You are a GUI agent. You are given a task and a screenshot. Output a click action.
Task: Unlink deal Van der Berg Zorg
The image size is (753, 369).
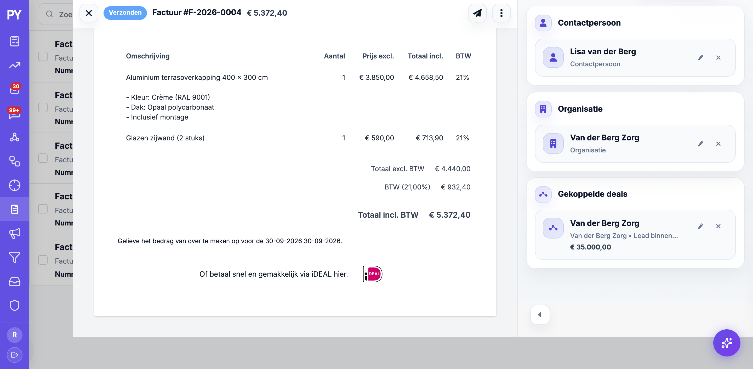click(x=718, y=226)
